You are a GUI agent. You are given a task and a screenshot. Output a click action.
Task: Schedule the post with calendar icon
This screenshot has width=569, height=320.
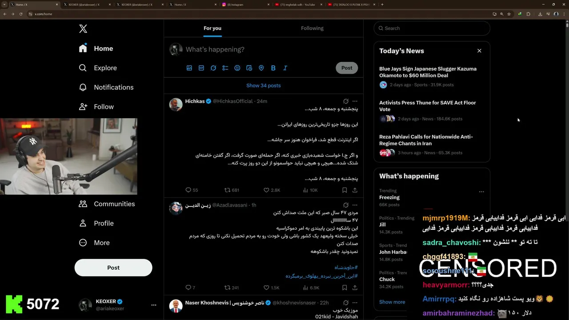coord(249,68)
